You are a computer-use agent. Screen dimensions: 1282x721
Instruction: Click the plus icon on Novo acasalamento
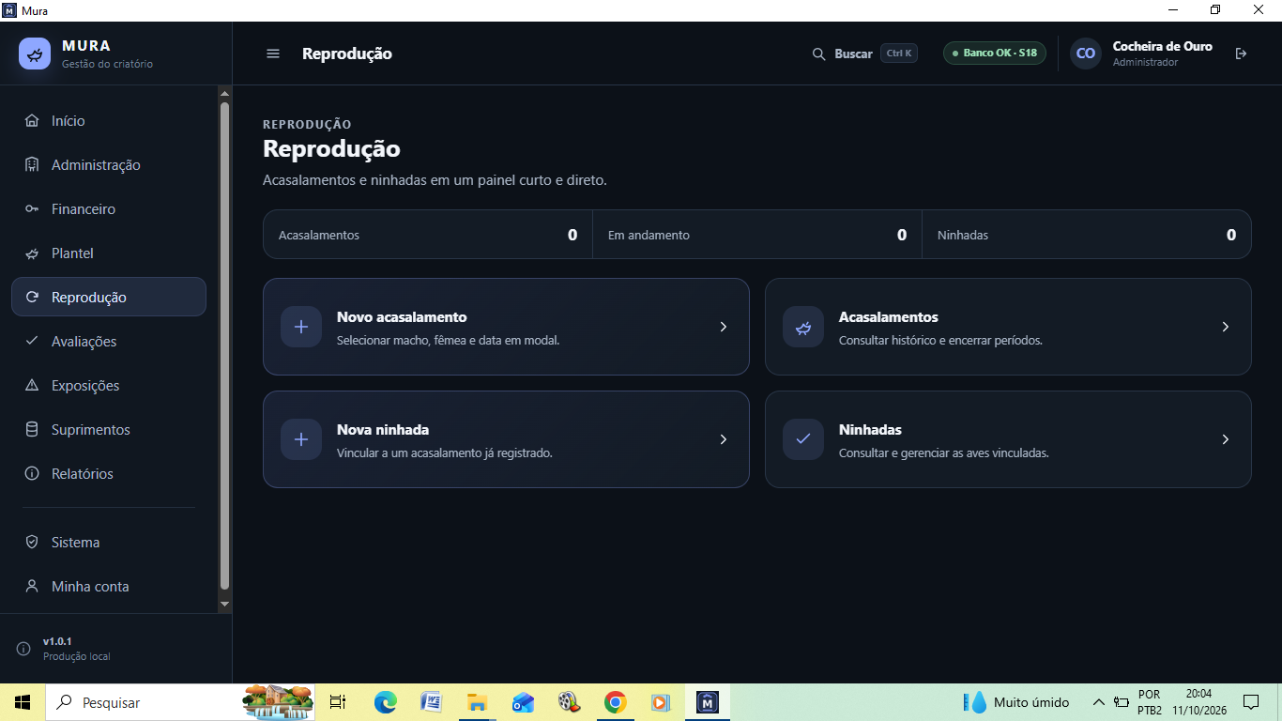[301, 327]
